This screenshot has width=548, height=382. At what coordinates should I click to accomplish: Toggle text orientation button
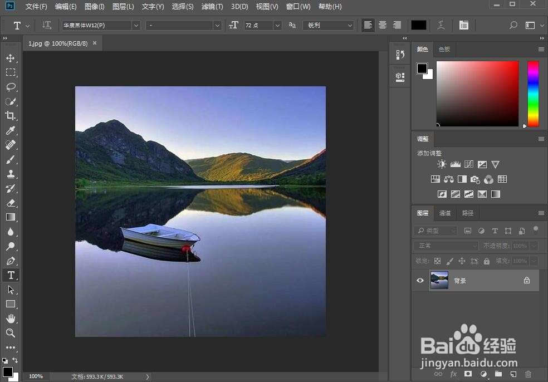pos(46,25)
